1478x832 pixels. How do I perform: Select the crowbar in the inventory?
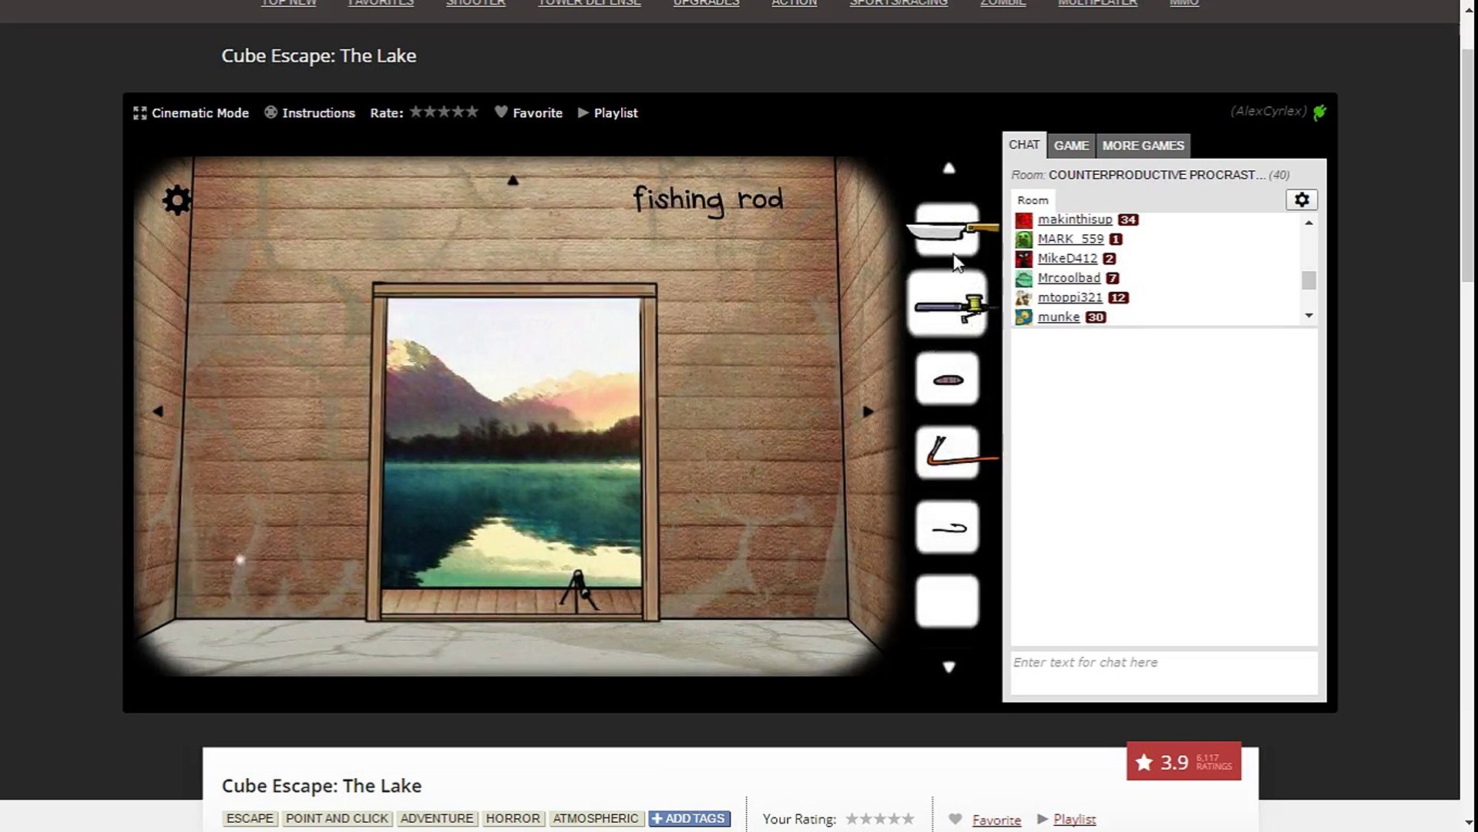[x=947, y=453]
